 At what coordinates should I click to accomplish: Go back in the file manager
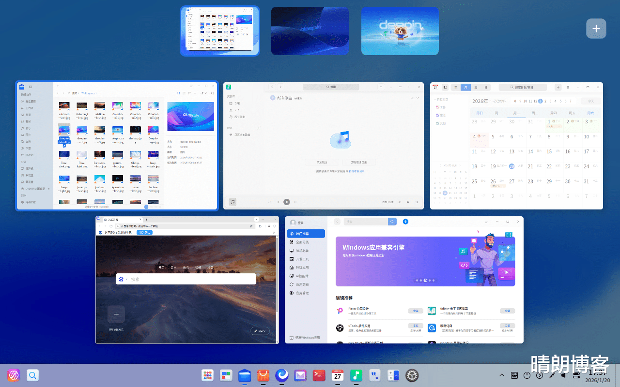click(58, 93)
